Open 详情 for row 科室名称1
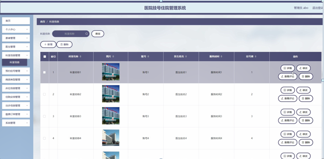Viewport: 324px width, 159px height. point(288,68)
